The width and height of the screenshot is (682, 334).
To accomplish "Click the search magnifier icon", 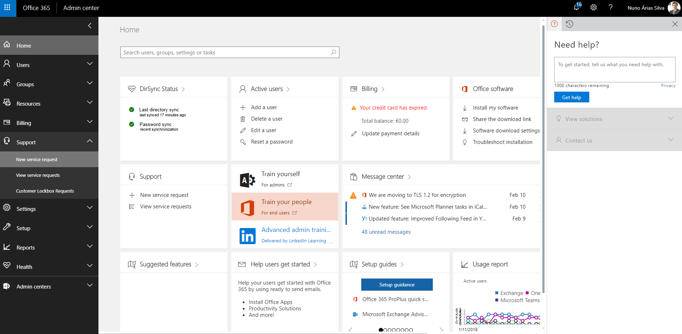I will [x=333, y=52].
